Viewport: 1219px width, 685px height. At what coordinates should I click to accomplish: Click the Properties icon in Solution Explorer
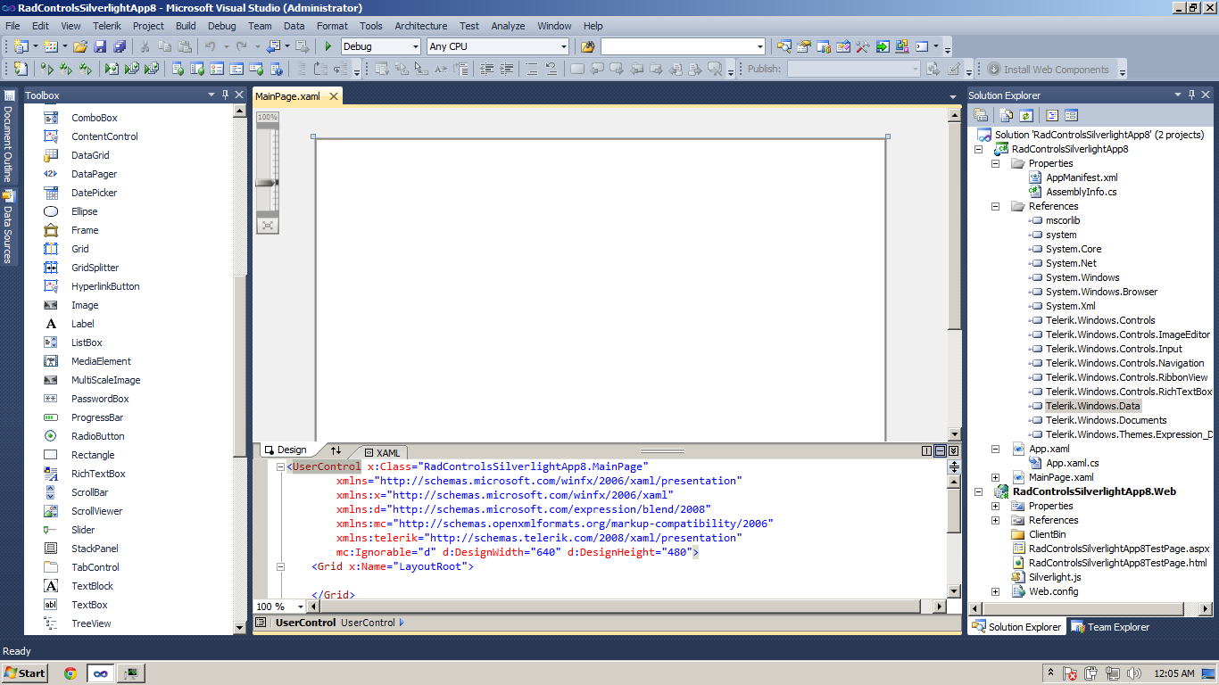(x=981, y=115)
